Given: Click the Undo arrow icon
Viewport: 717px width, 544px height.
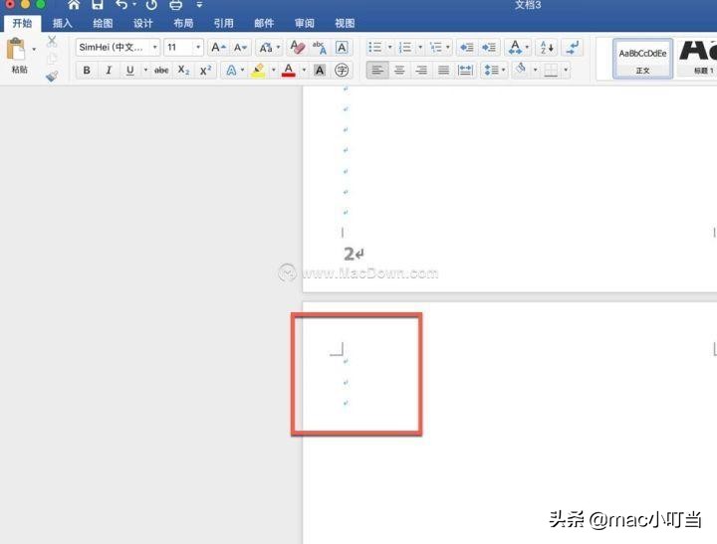Looking at the screenshot, I should click(x=121, y=5).
